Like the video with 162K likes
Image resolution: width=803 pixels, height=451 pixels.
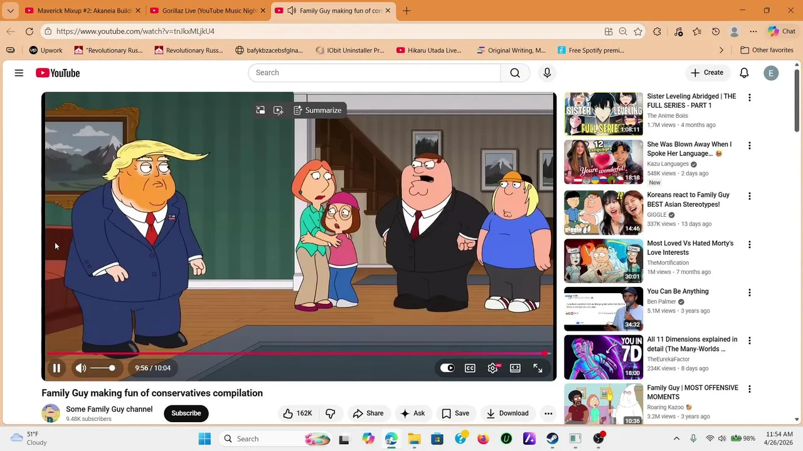297,413
